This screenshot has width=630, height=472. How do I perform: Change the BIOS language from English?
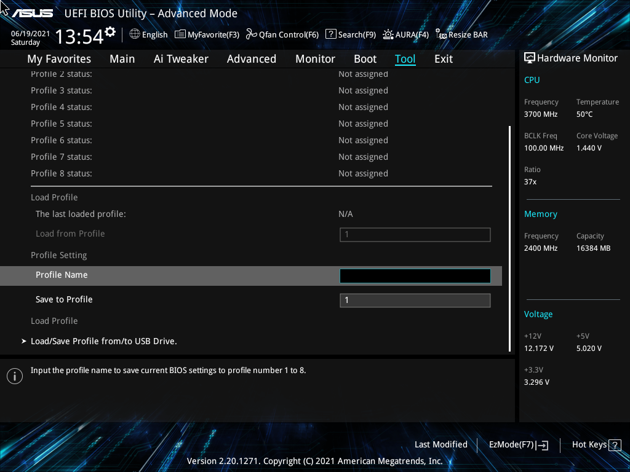148,34
